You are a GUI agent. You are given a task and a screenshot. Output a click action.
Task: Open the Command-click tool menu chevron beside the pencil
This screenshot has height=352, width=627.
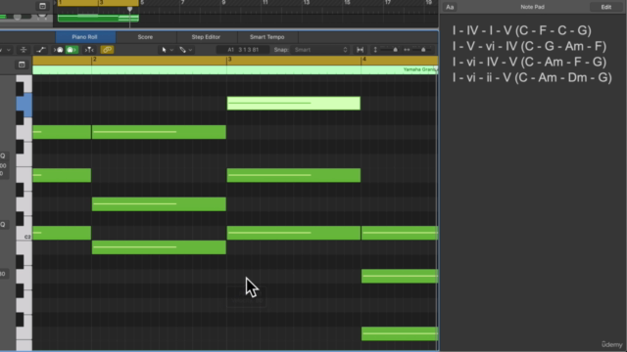(190, 50)
